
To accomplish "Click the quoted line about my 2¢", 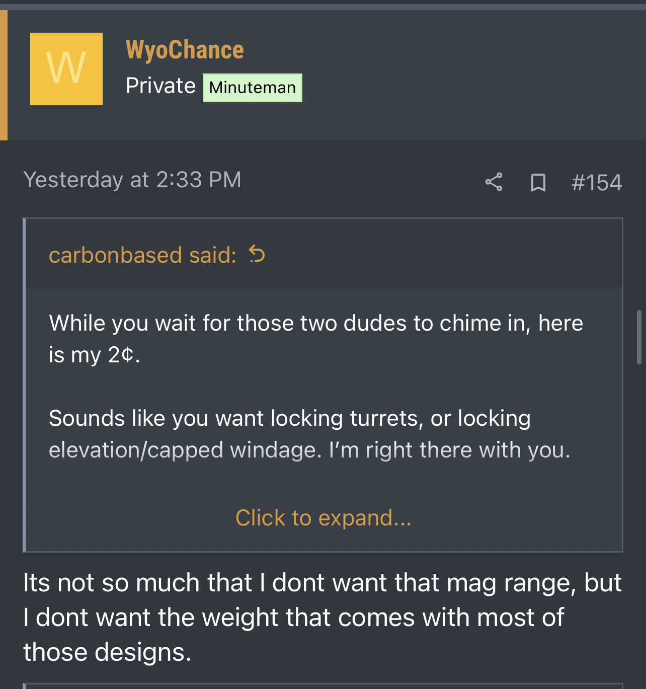I will click(95, 355).
